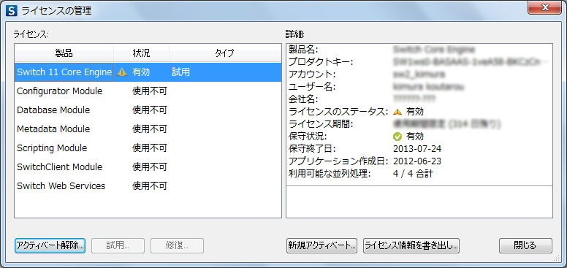Click warning icon next to ライセンスのステータス value
The image size is (567, 268).
click(x=397, y=112)
